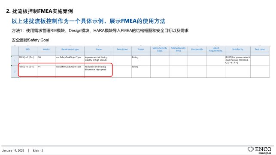276x155 pixels.
Task: Click the Safety/Security Goals column header
Action: pos(160,49)
